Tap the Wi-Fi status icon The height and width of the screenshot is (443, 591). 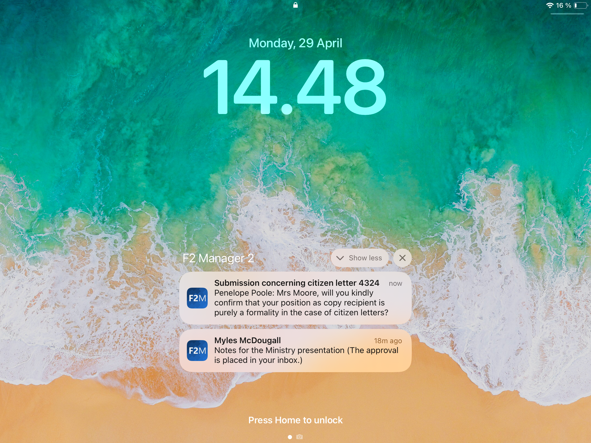[x=550, y=5]
